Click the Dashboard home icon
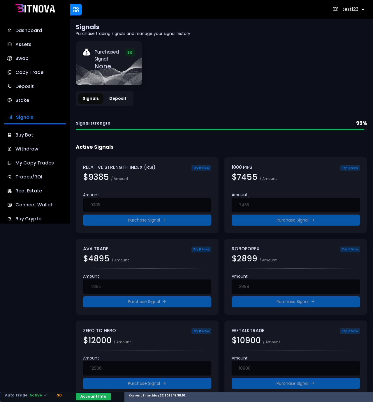The height and width of the screenshot is (402, 373). [x=10, y=31]
